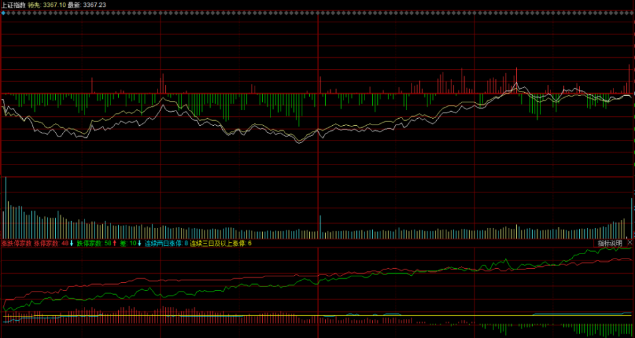635x338 pixels.
Task: Click the tallest opening volume bar at the left
Action: pyautogui.click(x=6, y=208)
